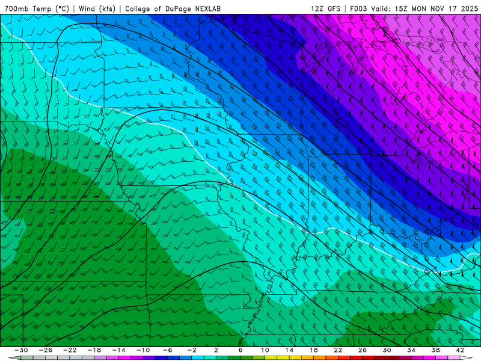
Task: Select the "-18" legend value
Action: tap(94, 350)
